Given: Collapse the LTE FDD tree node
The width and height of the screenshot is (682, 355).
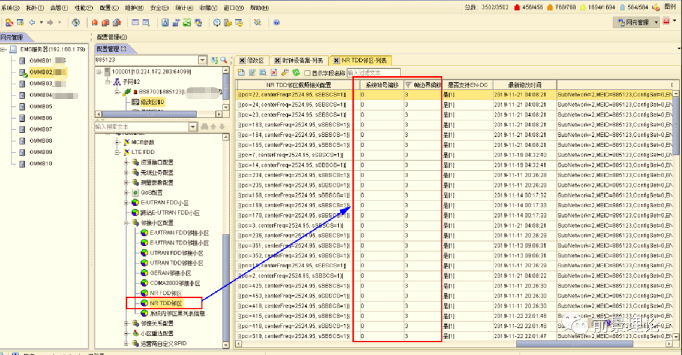Looking at the screenshot, I should (x=117, y=152).
